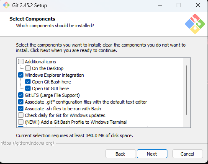Minimize the Git Setup window

pyautogui.click(x=160, y=5)
